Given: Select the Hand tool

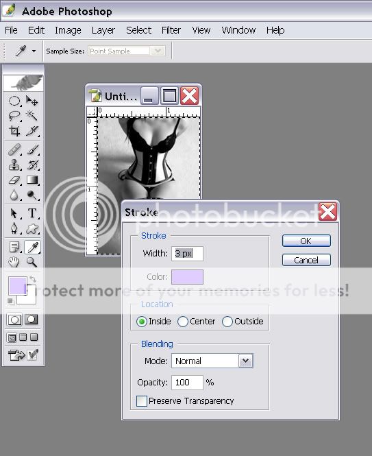Looking at the screenshot, I should (x=14, y=262).
